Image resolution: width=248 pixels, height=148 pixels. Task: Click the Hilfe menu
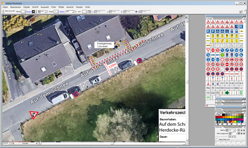click(x=87, y=7)
